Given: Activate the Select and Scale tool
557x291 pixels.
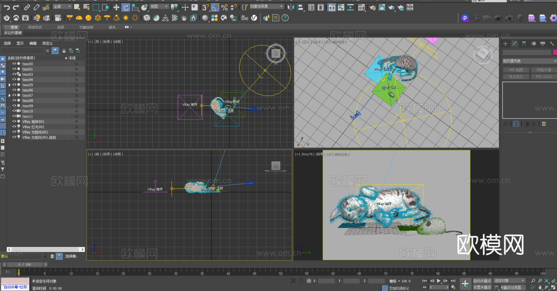Looking at the screenshot, I should click(x=135, y=7).
